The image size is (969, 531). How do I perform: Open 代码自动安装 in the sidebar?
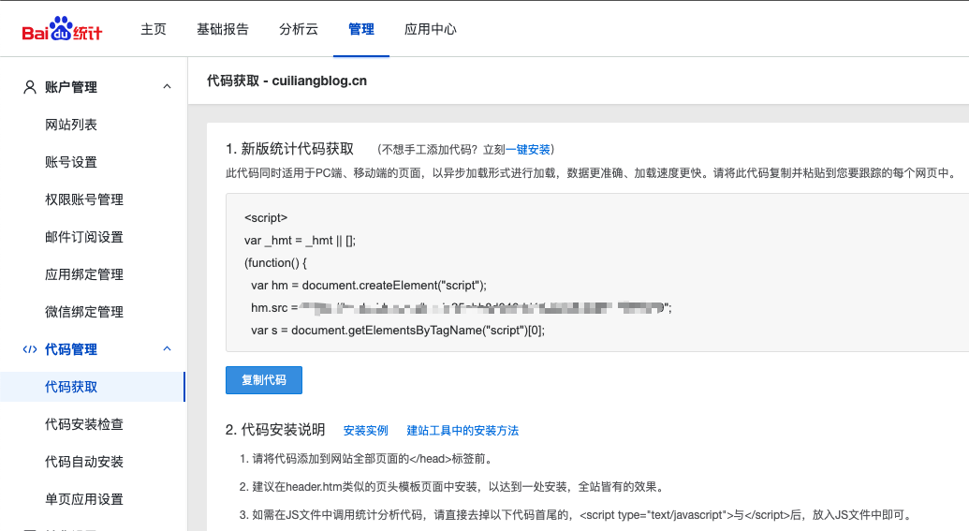click(x=84, y=462)
